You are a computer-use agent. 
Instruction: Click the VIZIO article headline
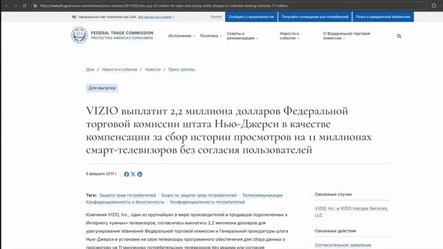coord(228,130)
